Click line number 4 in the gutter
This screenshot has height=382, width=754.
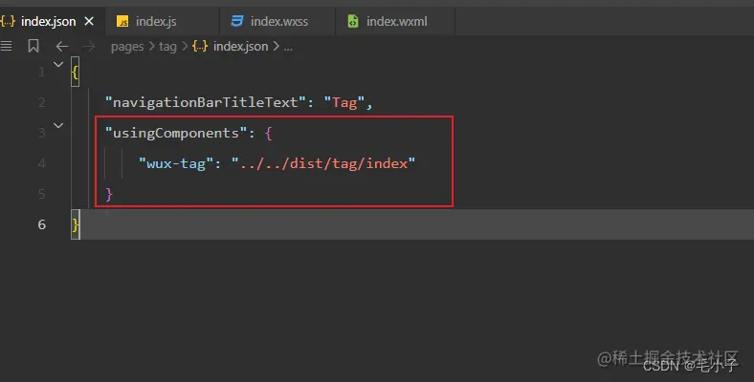coord(42,163)
